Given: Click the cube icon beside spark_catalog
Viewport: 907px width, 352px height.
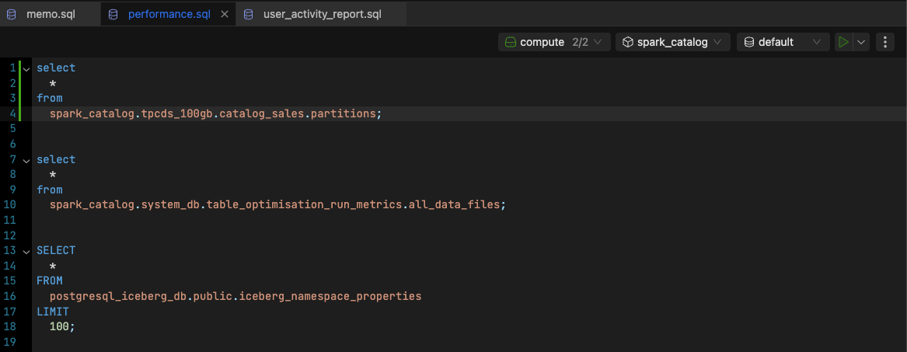Looking at the screenshot, I should (628, 42).
